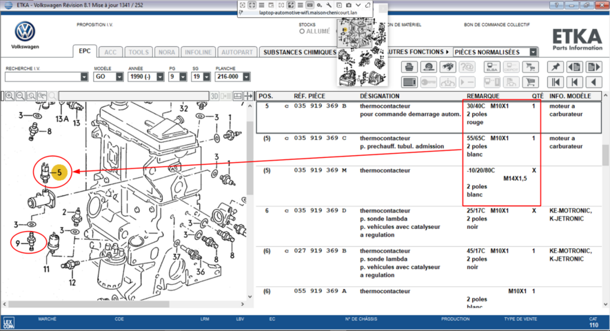Select part row 035 919 369 M

pyautogui.click(x=429, y=186)
